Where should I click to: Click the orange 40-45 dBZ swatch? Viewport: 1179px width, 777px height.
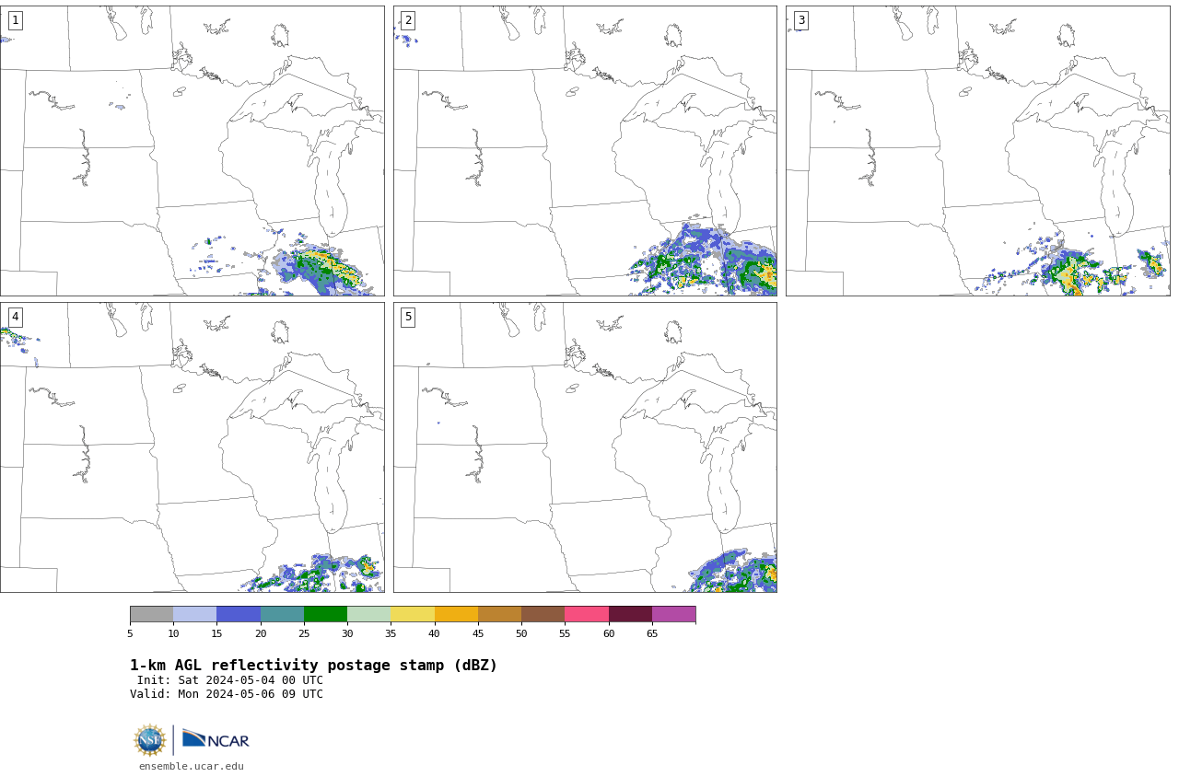pos(456,614)
